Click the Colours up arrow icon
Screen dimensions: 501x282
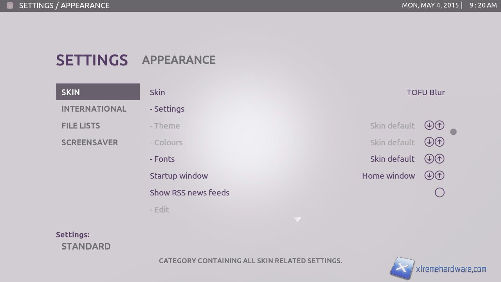(440, 142)
